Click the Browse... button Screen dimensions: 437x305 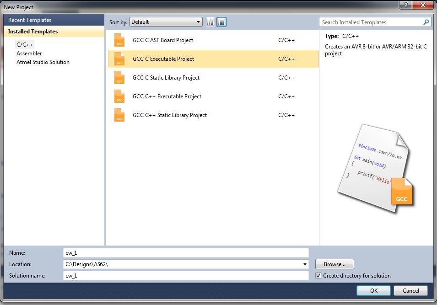[x=334, y=264]
